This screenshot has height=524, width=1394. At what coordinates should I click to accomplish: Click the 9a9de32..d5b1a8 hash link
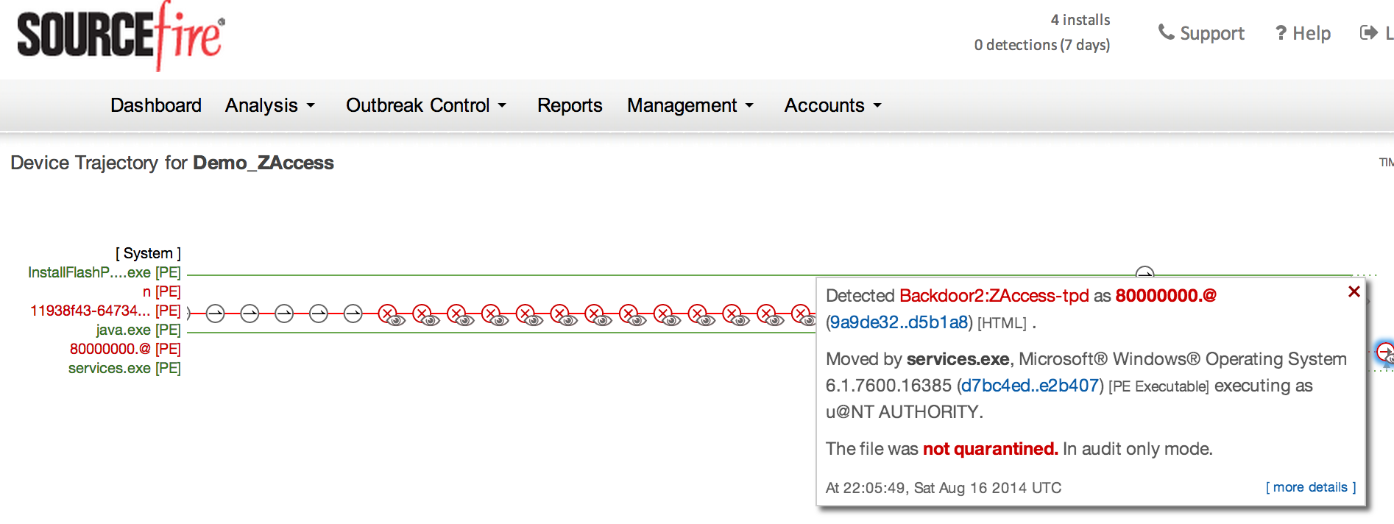pyautogui.click(x=899, y=322)
